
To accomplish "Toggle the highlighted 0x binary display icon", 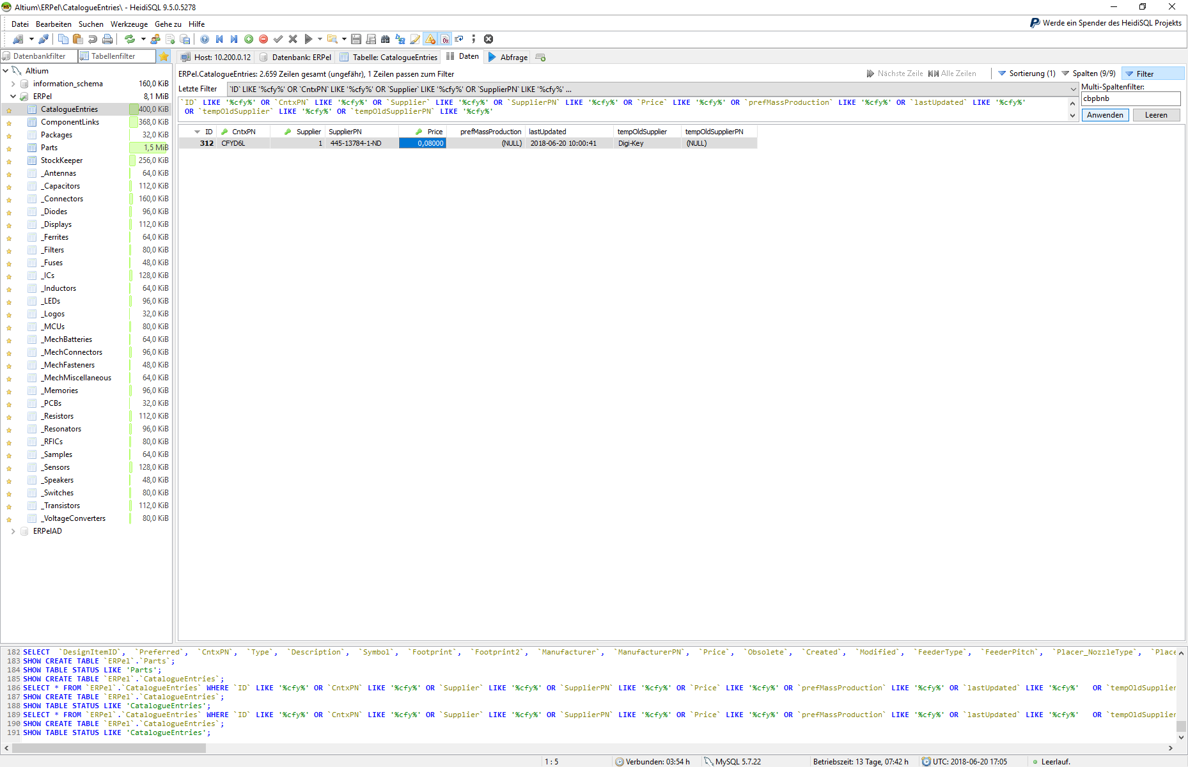I will pyautogui.click(x=445, y=39).
